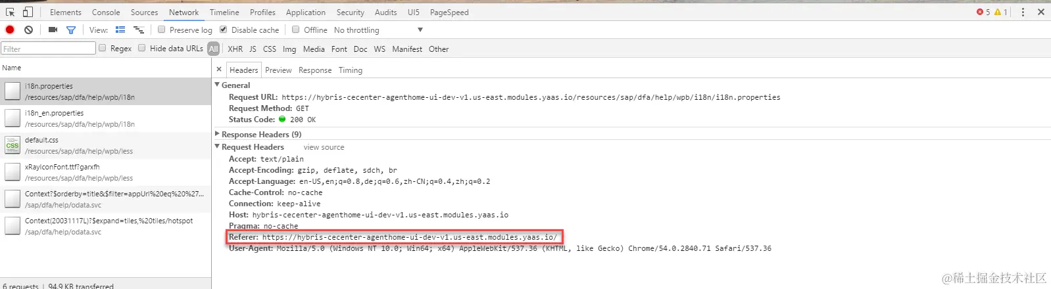
Task: Switch to the Application tab
Action: [x=306, y=12]
